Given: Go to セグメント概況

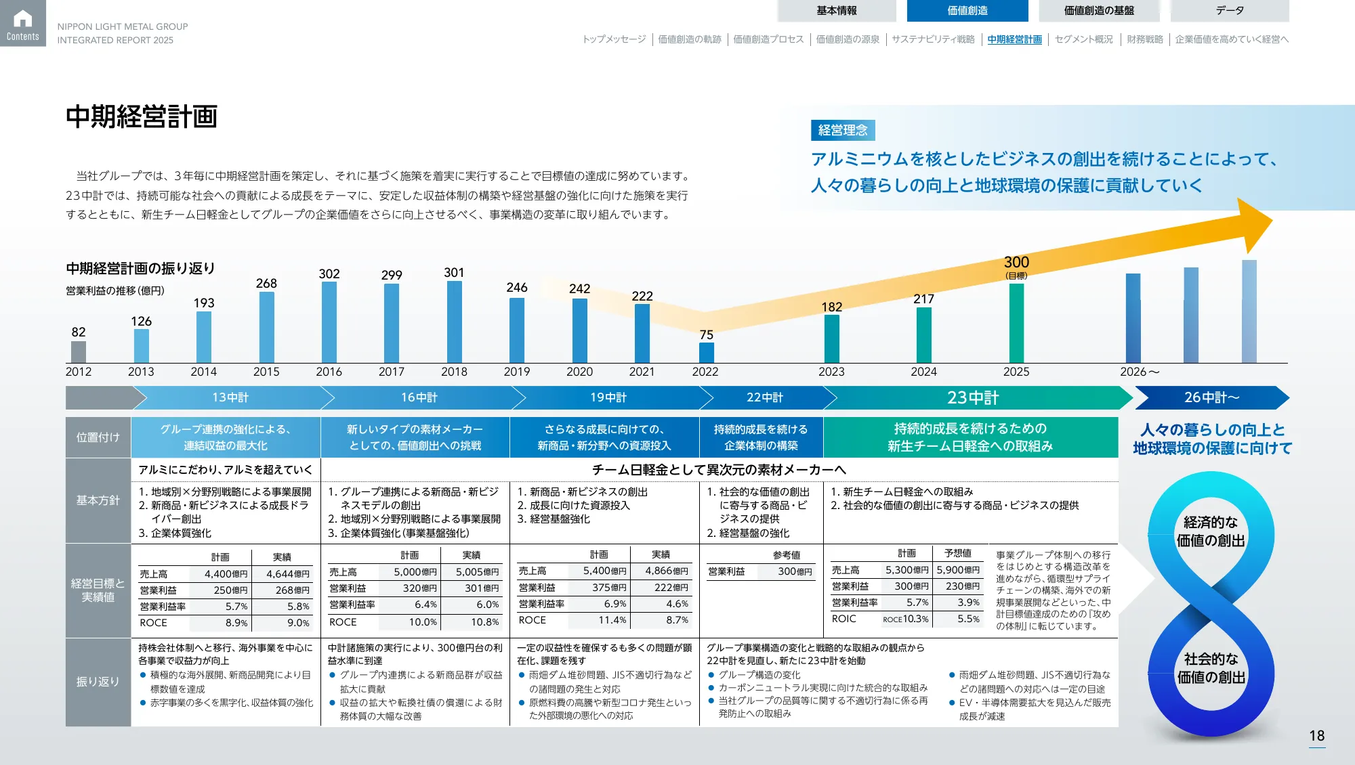Looking at the screenshot, I should (x=1085, y=40).
